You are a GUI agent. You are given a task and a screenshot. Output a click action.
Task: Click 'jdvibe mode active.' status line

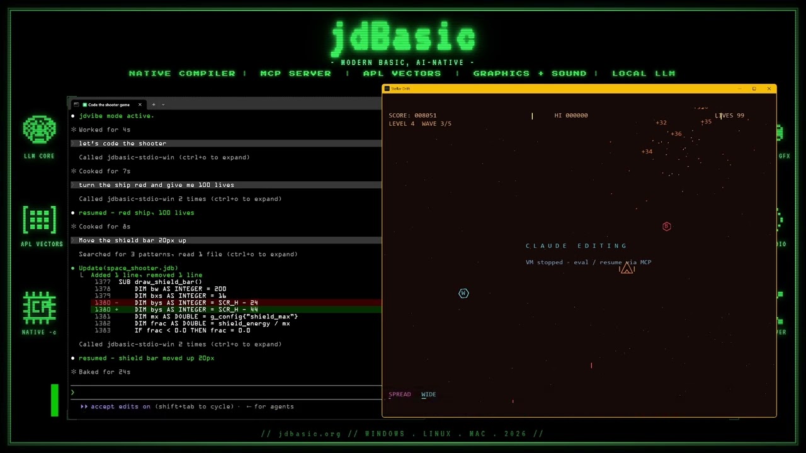(x=116, y=116)
